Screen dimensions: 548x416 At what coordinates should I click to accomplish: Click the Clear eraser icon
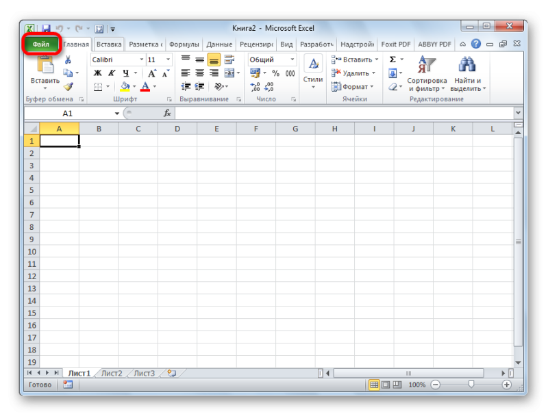pos(393,86)
